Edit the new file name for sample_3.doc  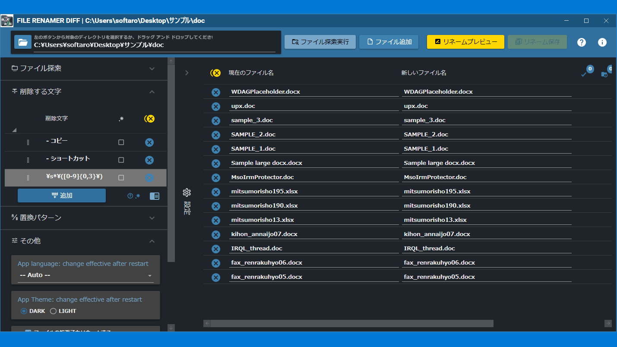(x=487, y=120)
